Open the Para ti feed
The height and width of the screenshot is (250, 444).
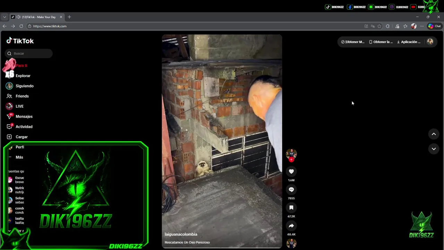coord(21,65)
